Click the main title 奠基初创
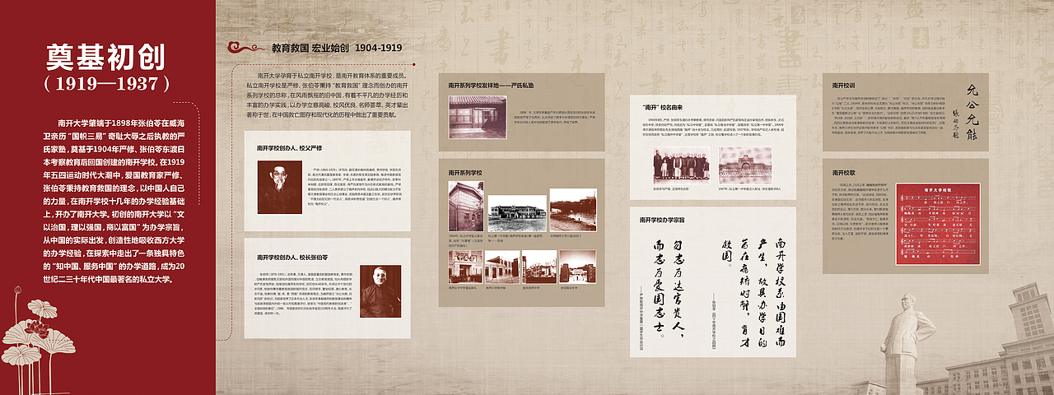Viewport: 1054px width, 395px height. point(109,57)
